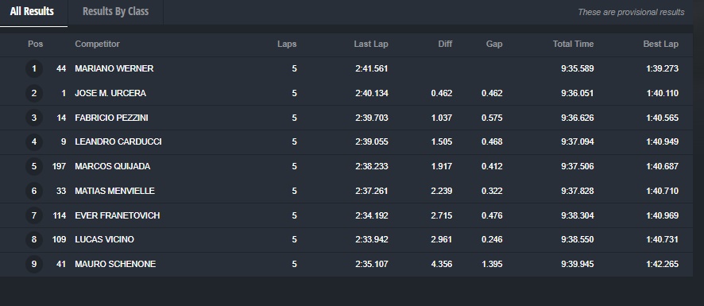Select the position 1 circle badge
This screenshot has width=704, height=306.
(34, 68)
